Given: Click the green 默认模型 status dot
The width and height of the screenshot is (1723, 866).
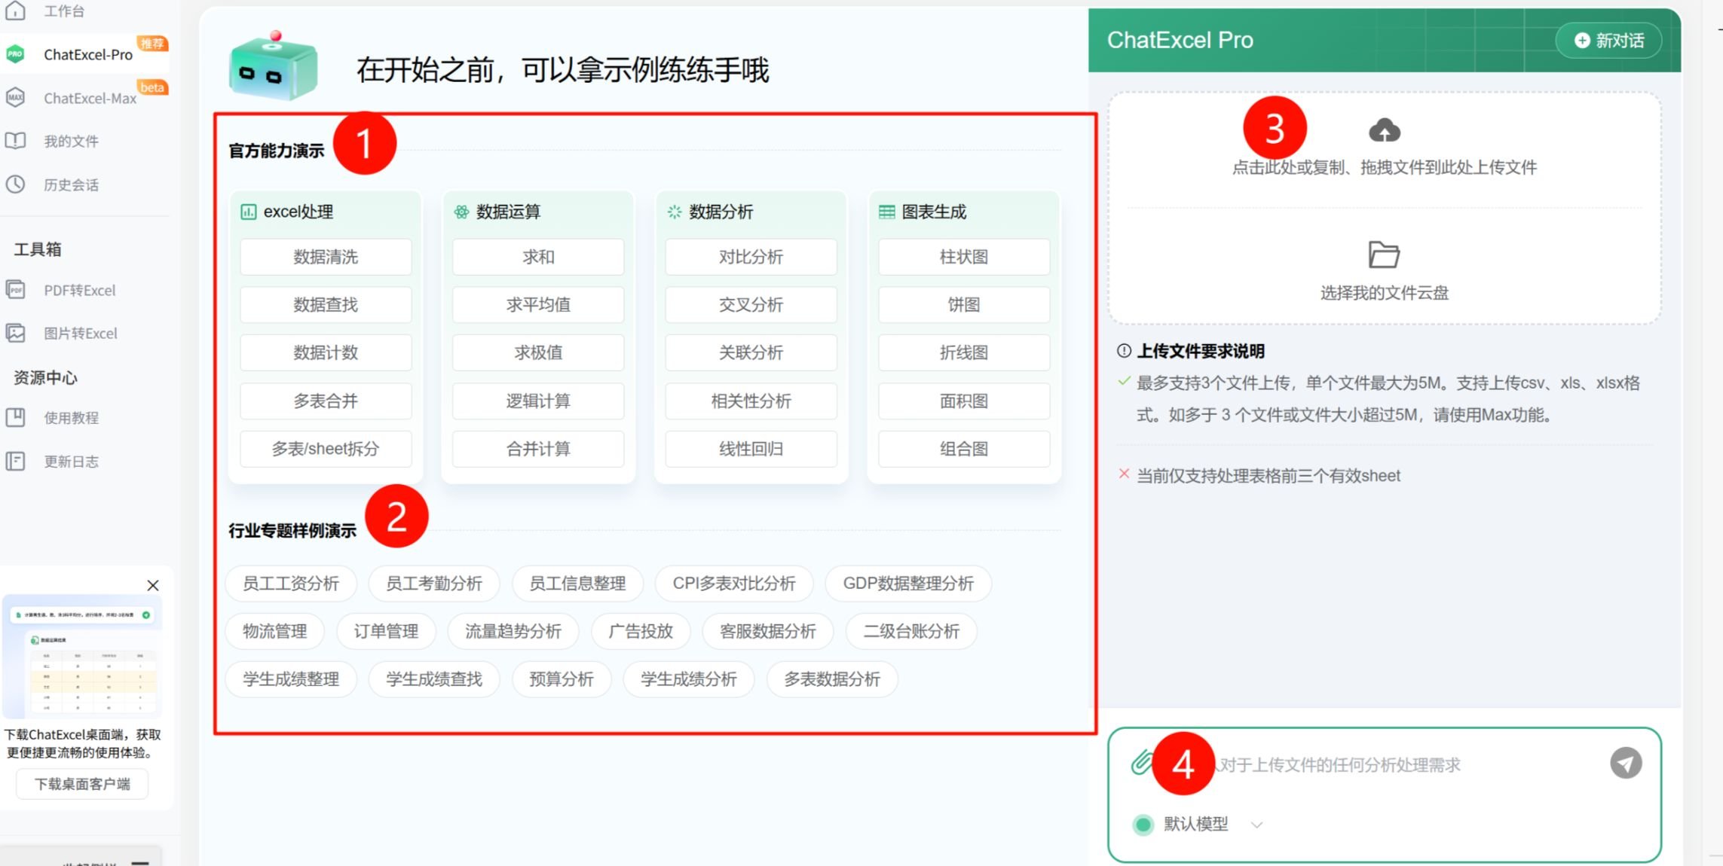Looking at the screenshot, I should [1143, 825].
